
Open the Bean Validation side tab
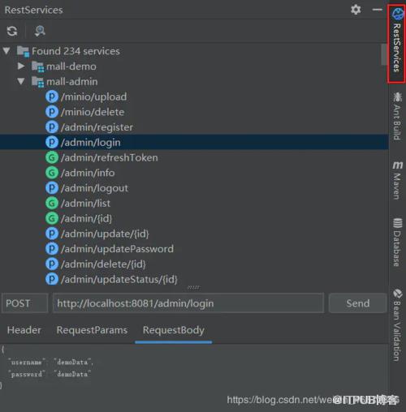click(397, 325)
